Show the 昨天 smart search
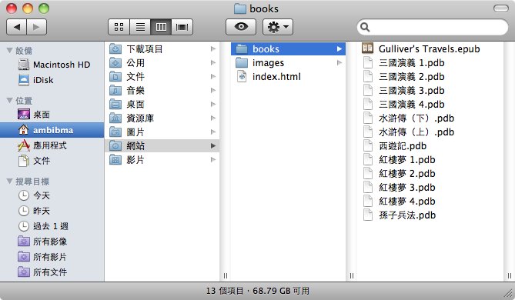515x300 pixels. pyautogui.click(x=52, y=211)
